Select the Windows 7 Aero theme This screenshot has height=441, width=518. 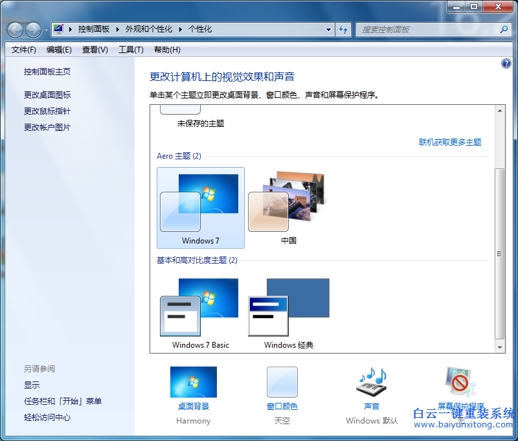(x=200, y=201)
